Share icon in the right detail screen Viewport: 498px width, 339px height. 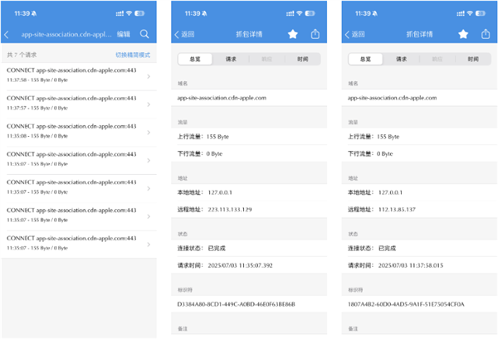tap(486, 34)
